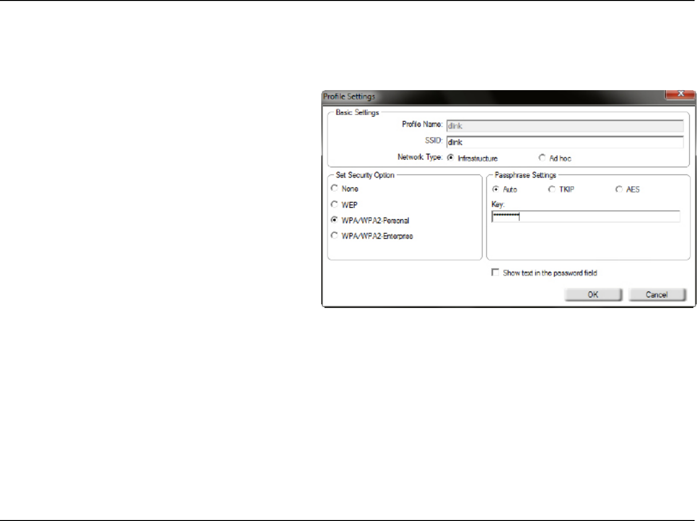This screenshot has width=697, height=521.
Task: Choose AES encryption option
Action: pyautogui.click(x=619, y=189)
